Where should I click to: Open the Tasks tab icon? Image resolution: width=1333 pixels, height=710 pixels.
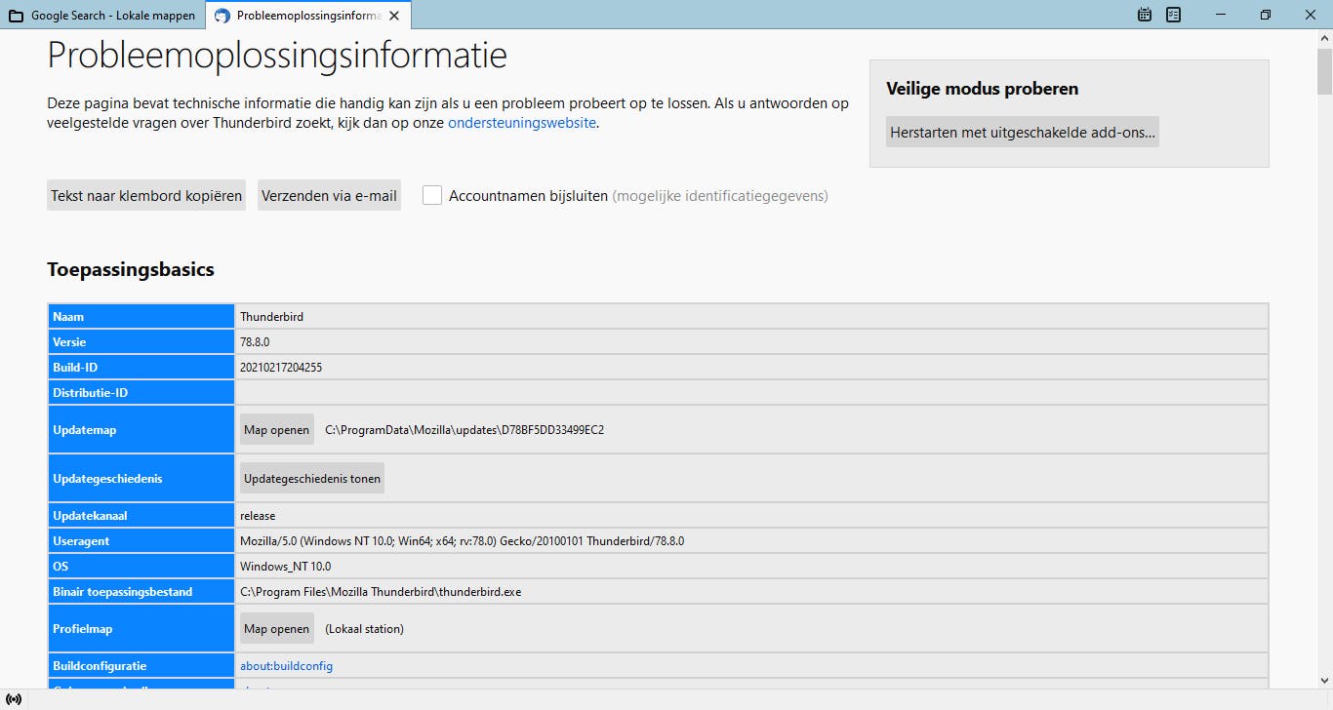[x=1174, y=15]
